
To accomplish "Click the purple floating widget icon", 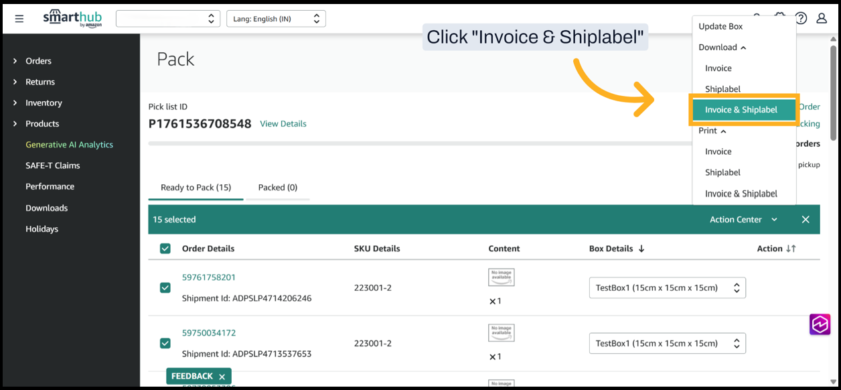I will [x=820, y=324].
